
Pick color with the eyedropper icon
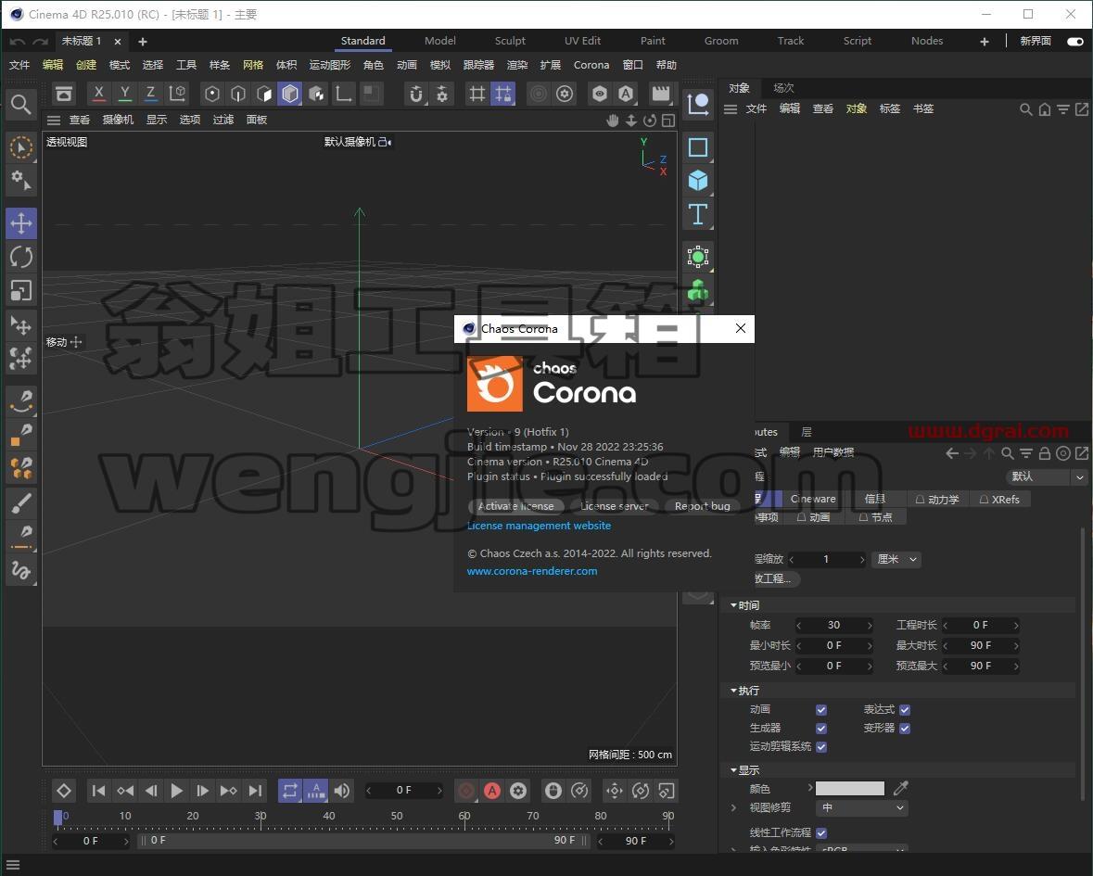(900, 788)
